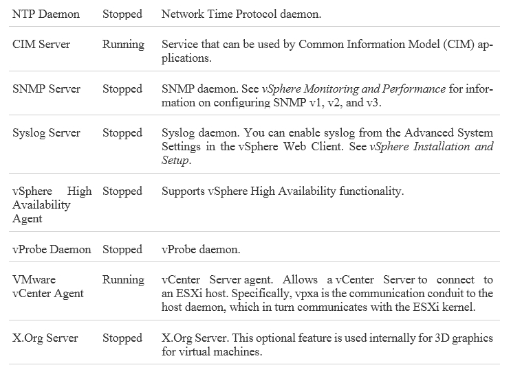This screenshot has height=374, width=511.
Task: Click the "Supports vSphere High Availability functionality" description
Action: pyautogui.click(x=283, y=191)
